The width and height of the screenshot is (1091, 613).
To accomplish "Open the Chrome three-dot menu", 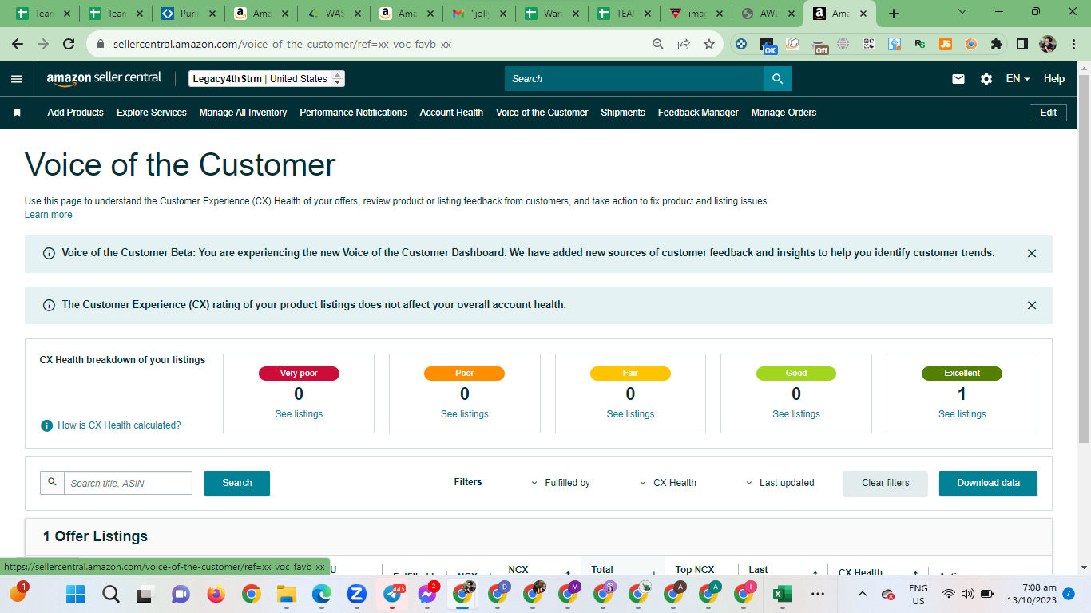I will coord(1074,45).
